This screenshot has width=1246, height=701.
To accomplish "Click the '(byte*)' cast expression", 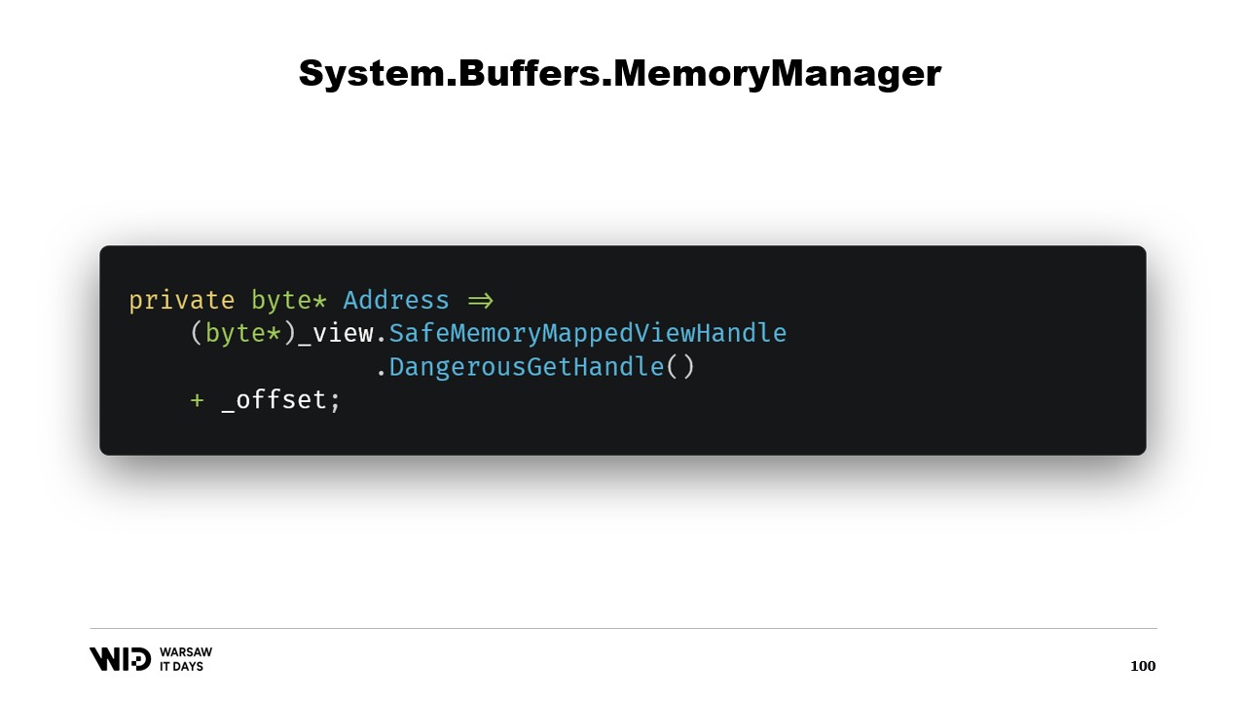I will (243, 334).
